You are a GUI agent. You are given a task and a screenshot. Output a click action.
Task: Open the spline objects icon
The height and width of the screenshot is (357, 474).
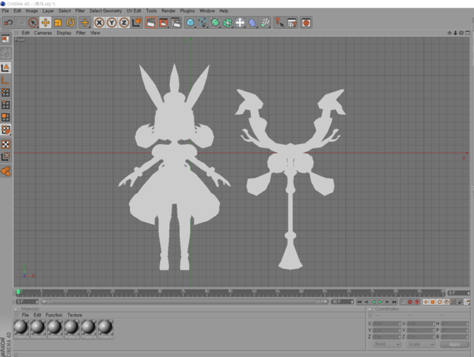[202, 22]
